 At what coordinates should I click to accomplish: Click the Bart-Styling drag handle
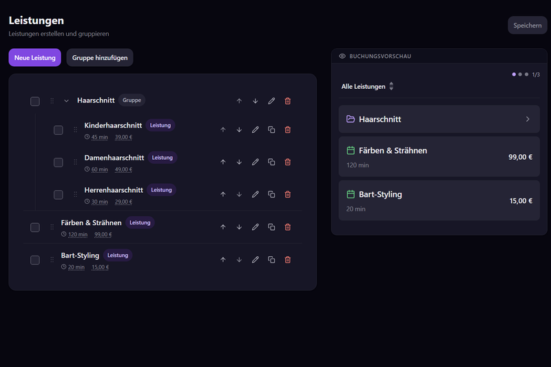point(52,260)
